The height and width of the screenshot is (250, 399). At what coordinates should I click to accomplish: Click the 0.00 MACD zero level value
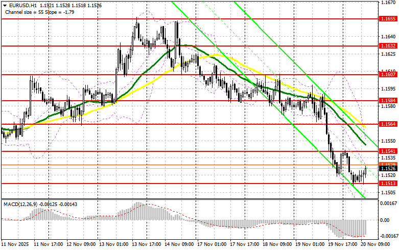[385, 220]
